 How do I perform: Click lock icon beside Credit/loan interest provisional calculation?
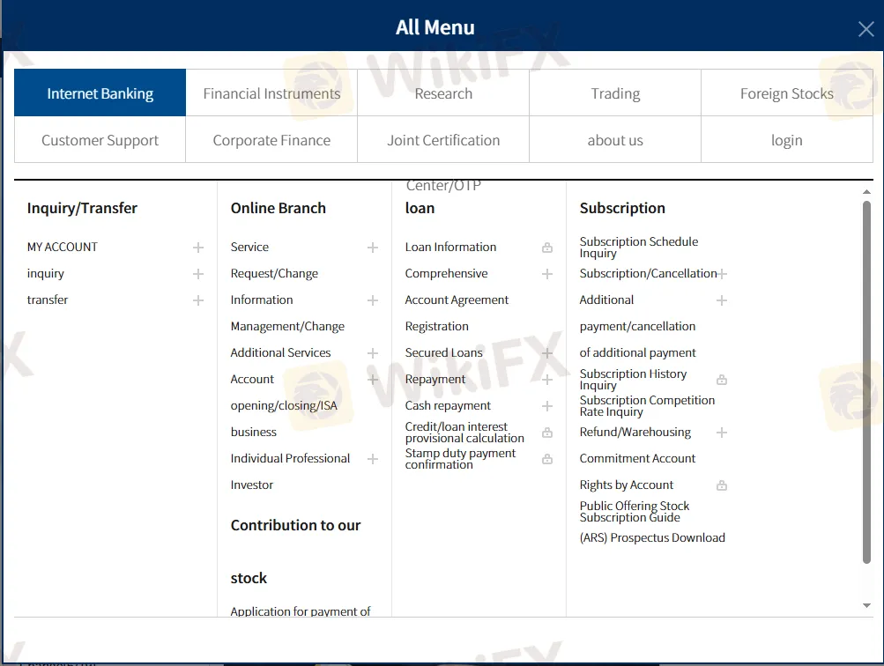pyautogui.click(x=547, y=433)
